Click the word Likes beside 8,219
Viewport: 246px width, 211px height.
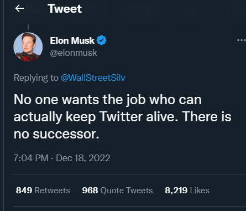pyautogui.click(x=200, y=191)
